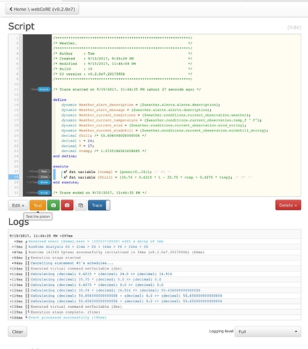Click the duplicate piston icon button
Image resolution: width=308 pixels, height=349 pixels.
tap(80, 205)
